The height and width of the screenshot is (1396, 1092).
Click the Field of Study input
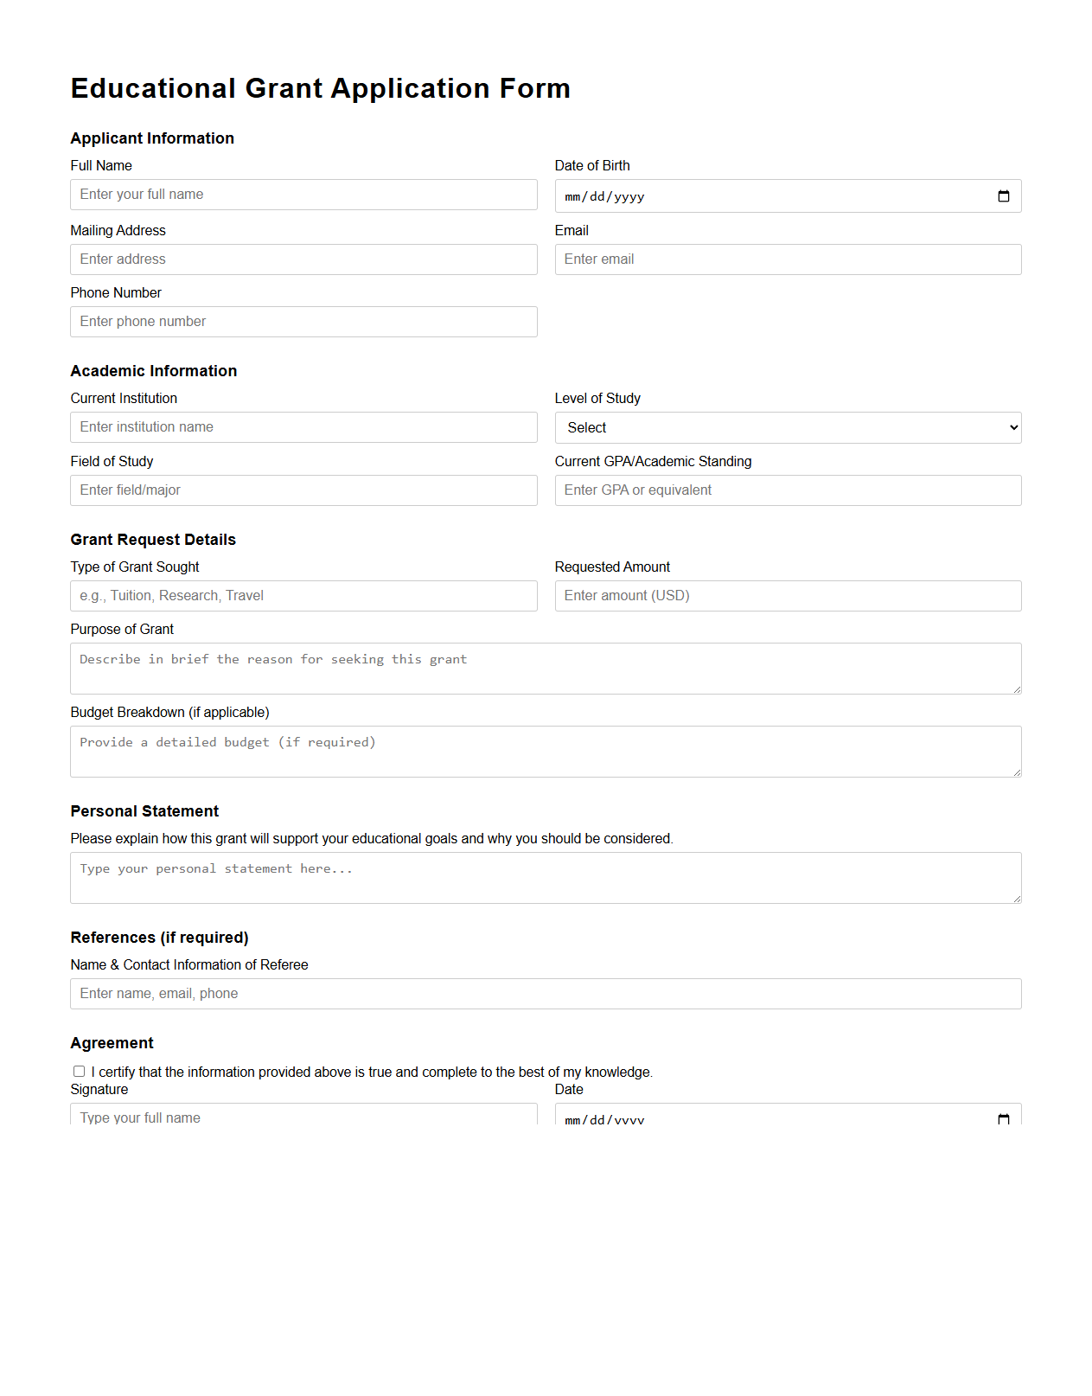tap(303, 490)
